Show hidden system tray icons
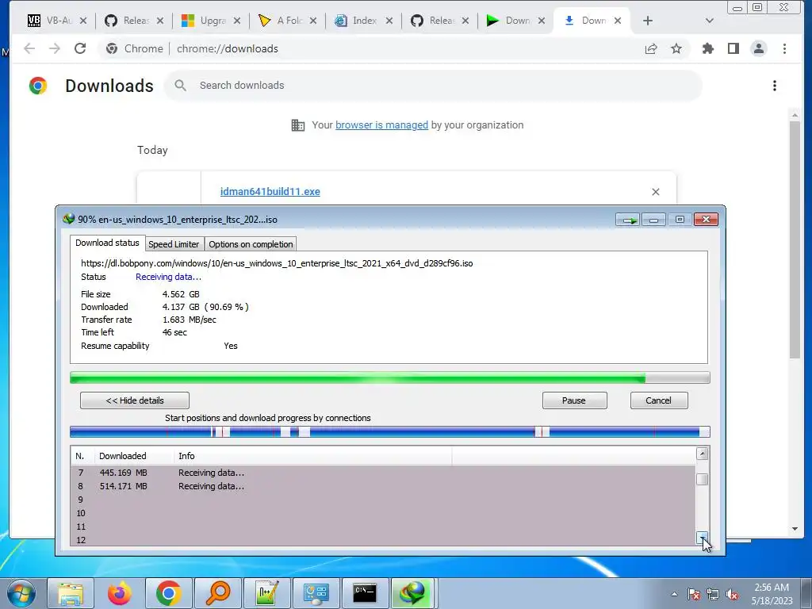Screen dimensions: 812x609 pyautogui.click(x=674, y=594)
